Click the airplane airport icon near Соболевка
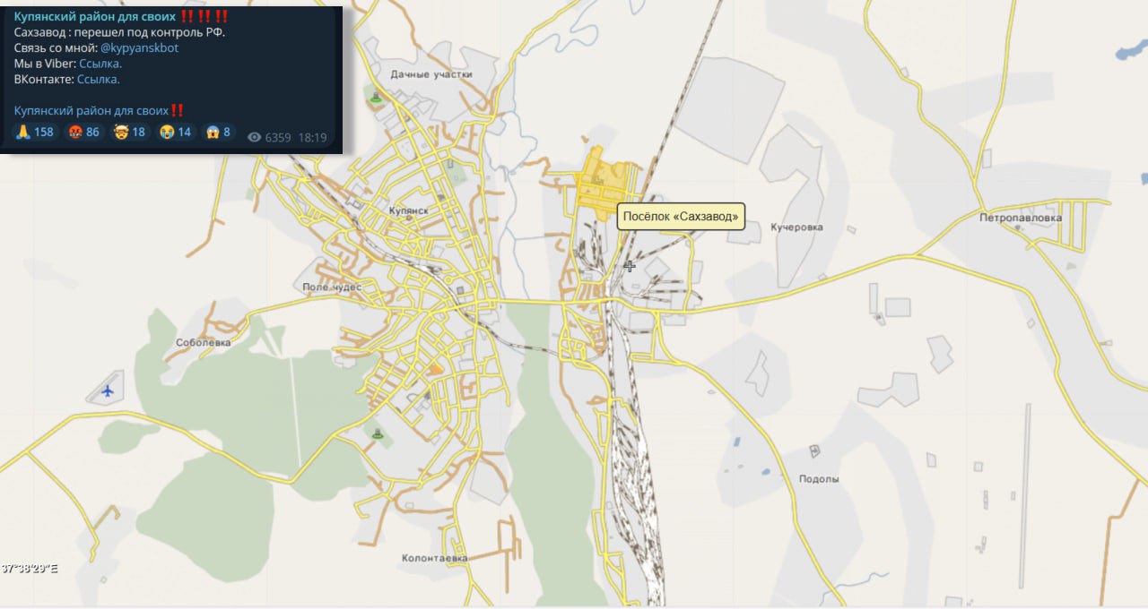This screenshot has height=609, width=1148. pyautogui.click(x=109, y=390)
